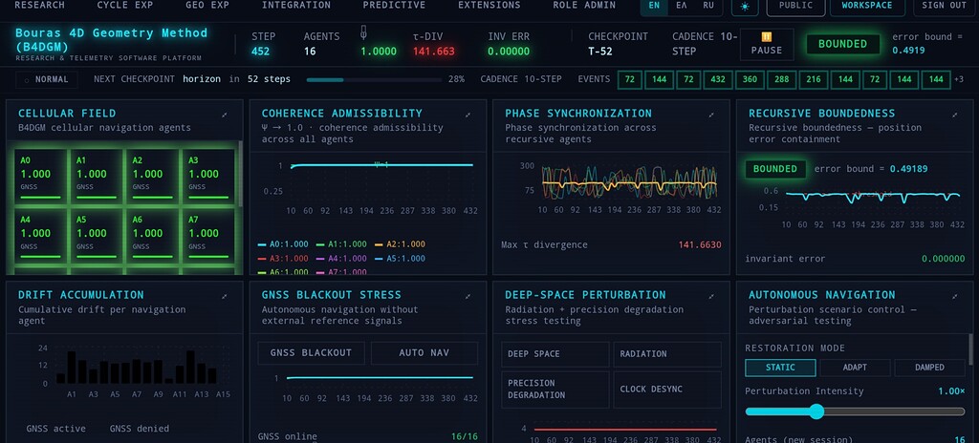Select agent A4 cell

[40, 236]
